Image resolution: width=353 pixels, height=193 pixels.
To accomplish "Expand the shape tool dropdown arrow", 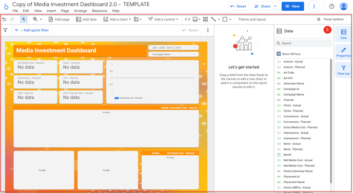I will click(230, 19).
